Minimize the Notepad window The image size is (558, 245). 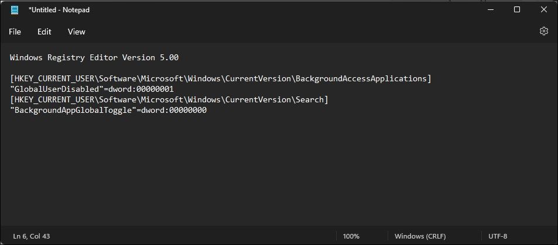click(490, 10)
